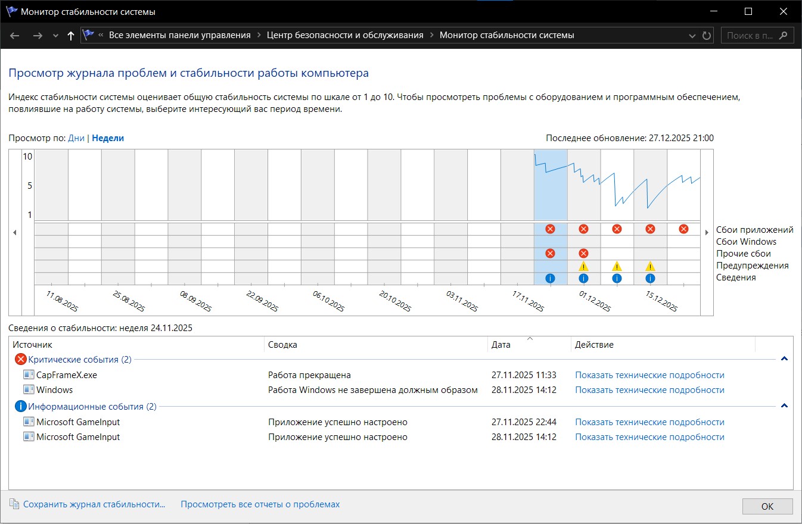Switch view to 'Недели'

[108, 138]
